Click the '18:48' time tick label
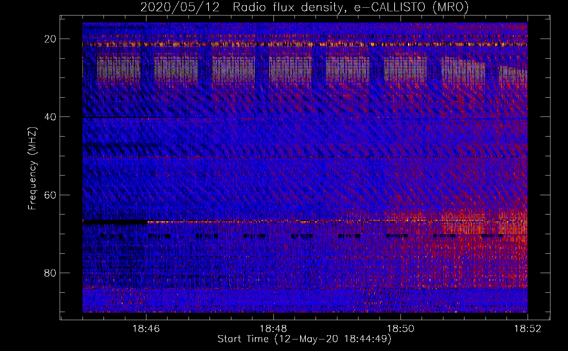Viewport: 568px width, 351px height. click(x=273, y=329)
